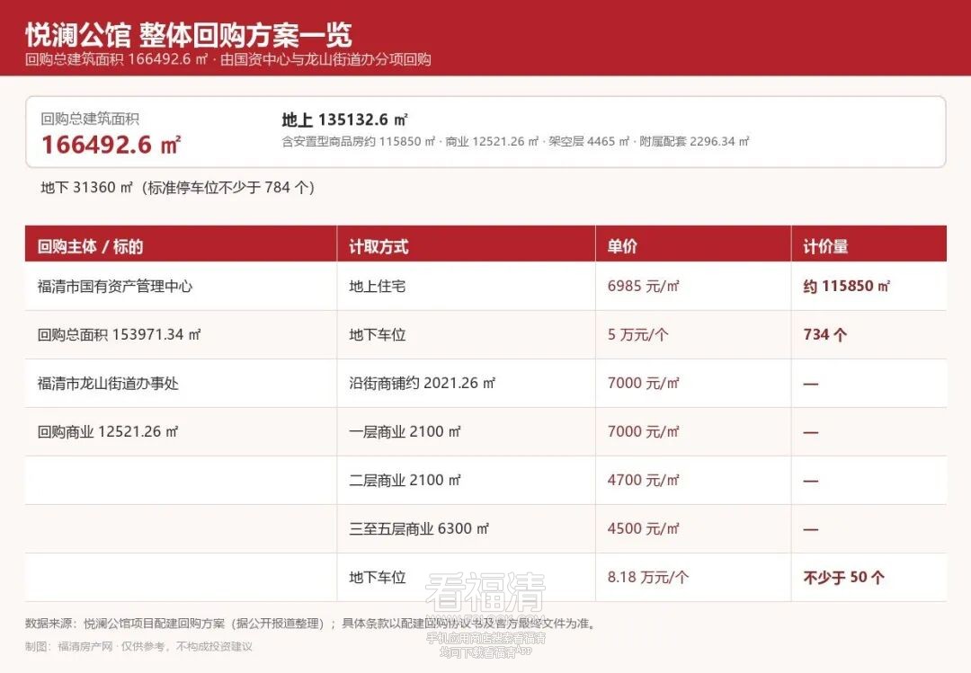Click "地下车位" in the 5 万元/个 row

pyautogui.click(x=377, y=335)
